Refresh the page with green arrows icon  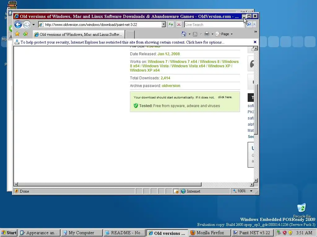pos(171,25)
